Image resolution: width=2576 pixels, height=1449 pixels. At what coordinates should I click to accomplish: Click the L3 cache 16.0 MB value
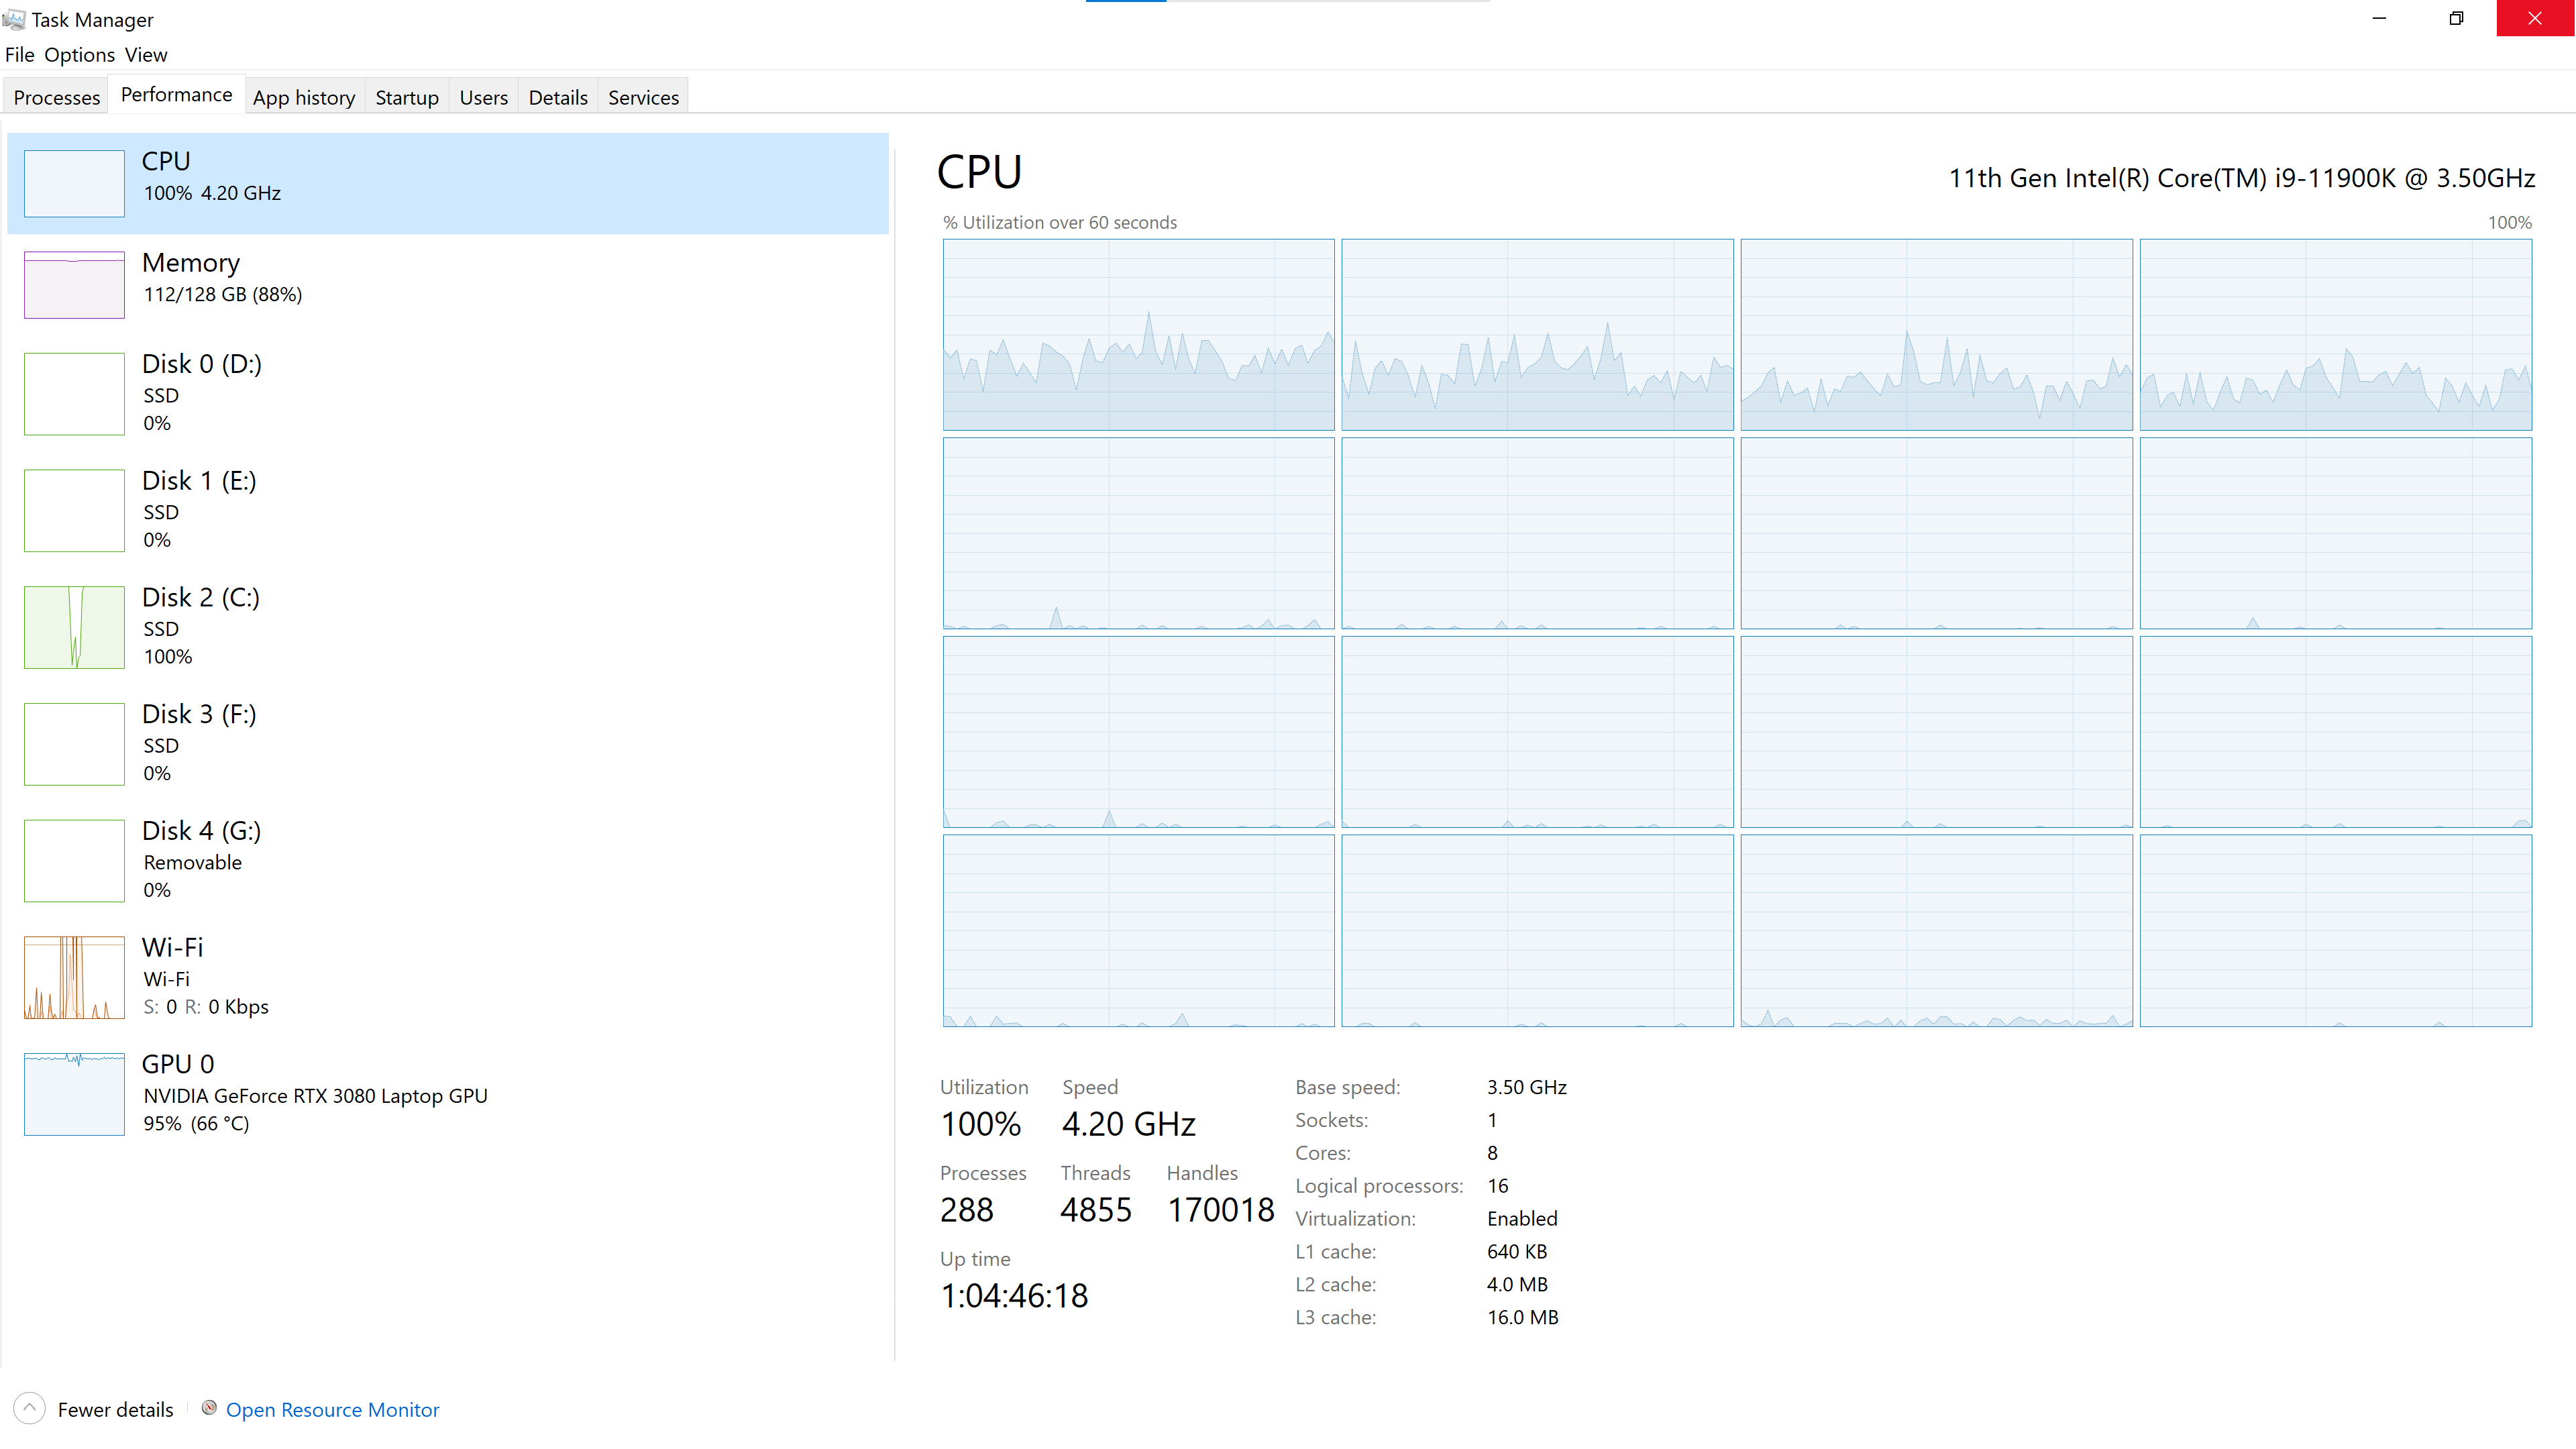[1522, 1318]
